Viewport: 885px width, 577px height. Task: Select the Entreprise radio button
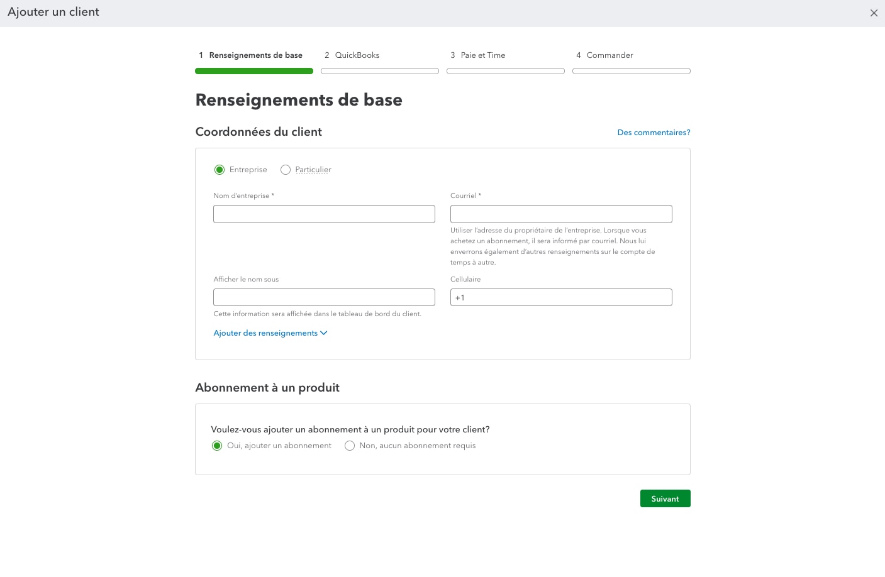click(220, 170)
